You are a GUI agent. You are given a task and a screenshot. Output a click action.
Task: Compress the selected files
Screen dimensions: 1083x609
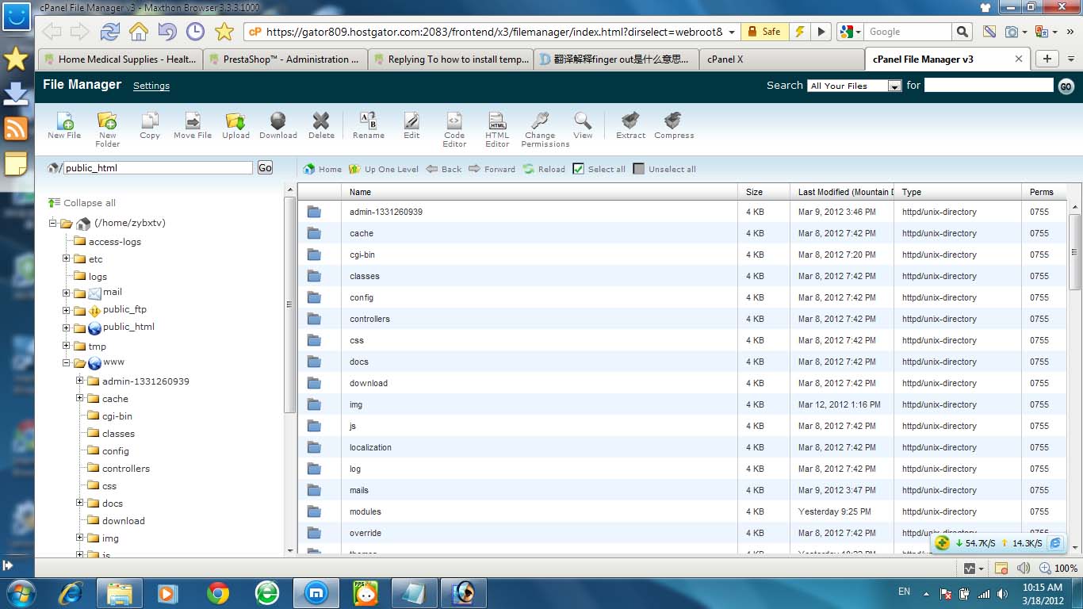click(x=674, y=125)
